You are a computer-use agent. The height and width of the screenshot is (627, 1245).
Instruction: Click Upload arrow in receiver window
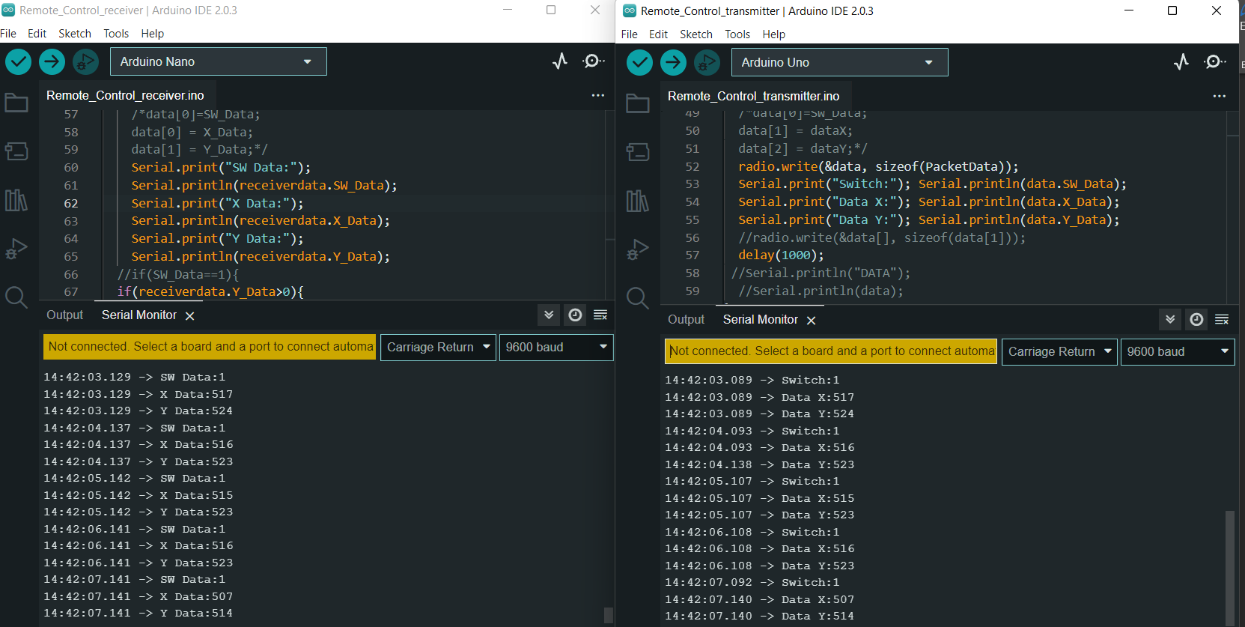tap(52, 61)
